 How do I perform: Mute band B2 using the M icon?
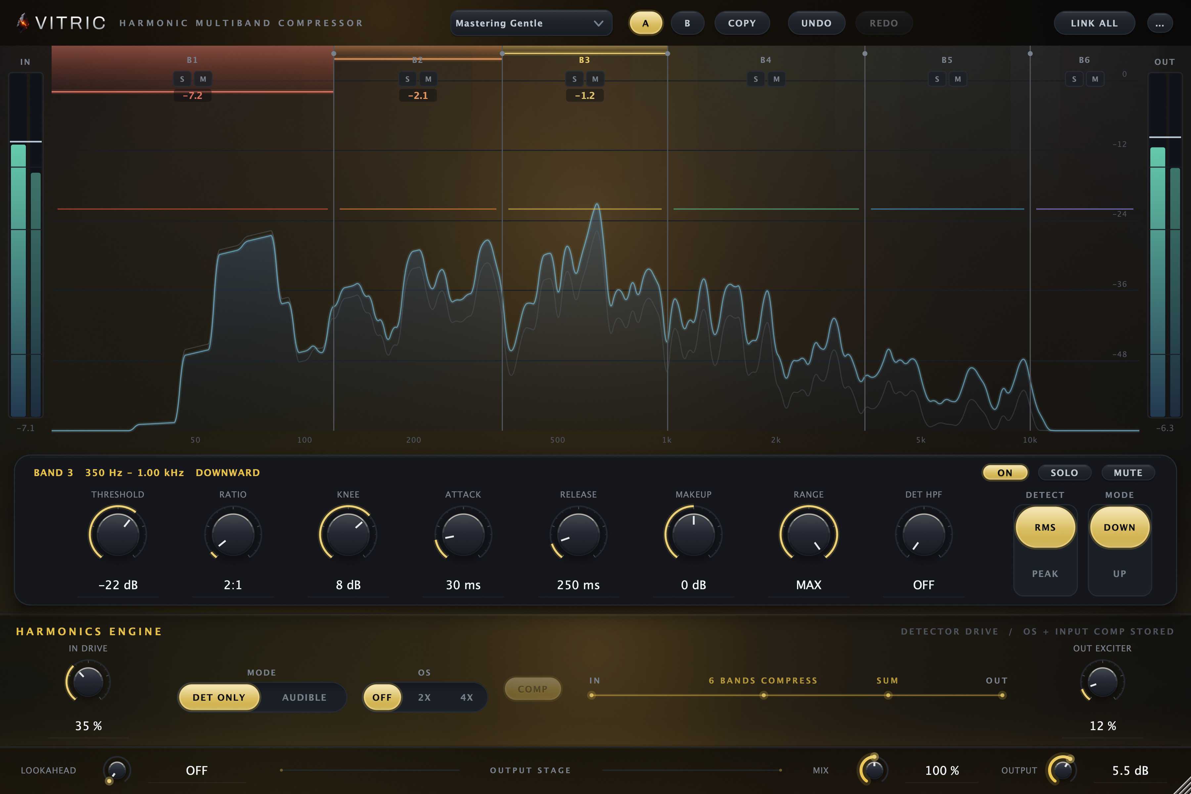(428, 79)
